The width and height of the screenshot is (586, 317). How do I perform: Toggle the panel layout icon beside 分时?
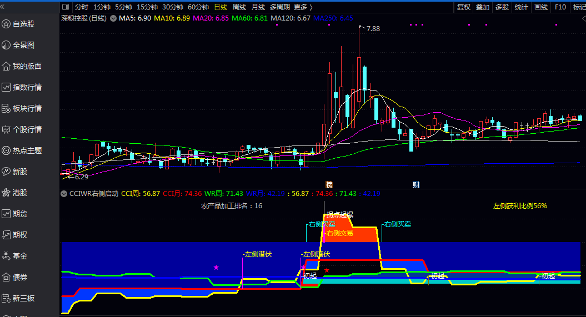(66, 7)
